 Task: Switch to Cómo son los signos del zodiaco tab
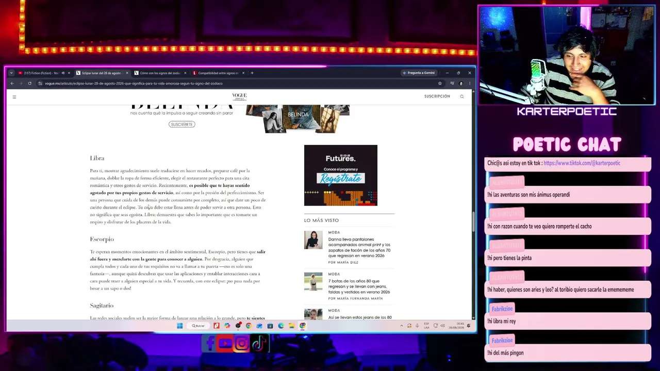pos(159,73)
